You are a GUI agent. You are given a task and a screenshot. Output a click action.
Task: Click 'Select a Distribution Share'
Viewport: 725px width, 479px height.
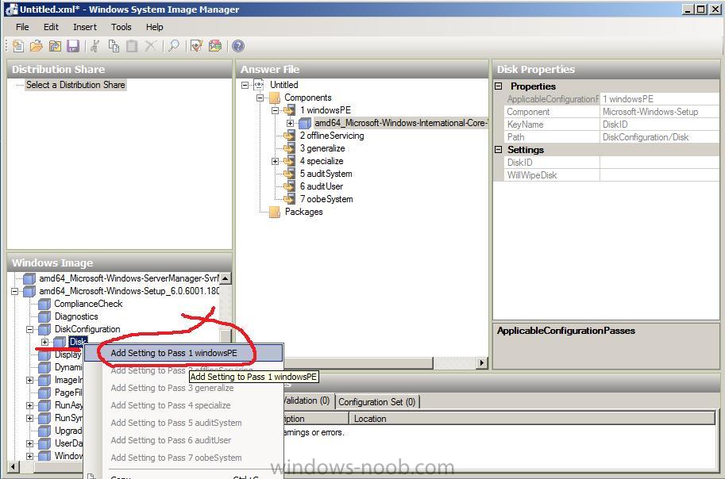[75, 85]
